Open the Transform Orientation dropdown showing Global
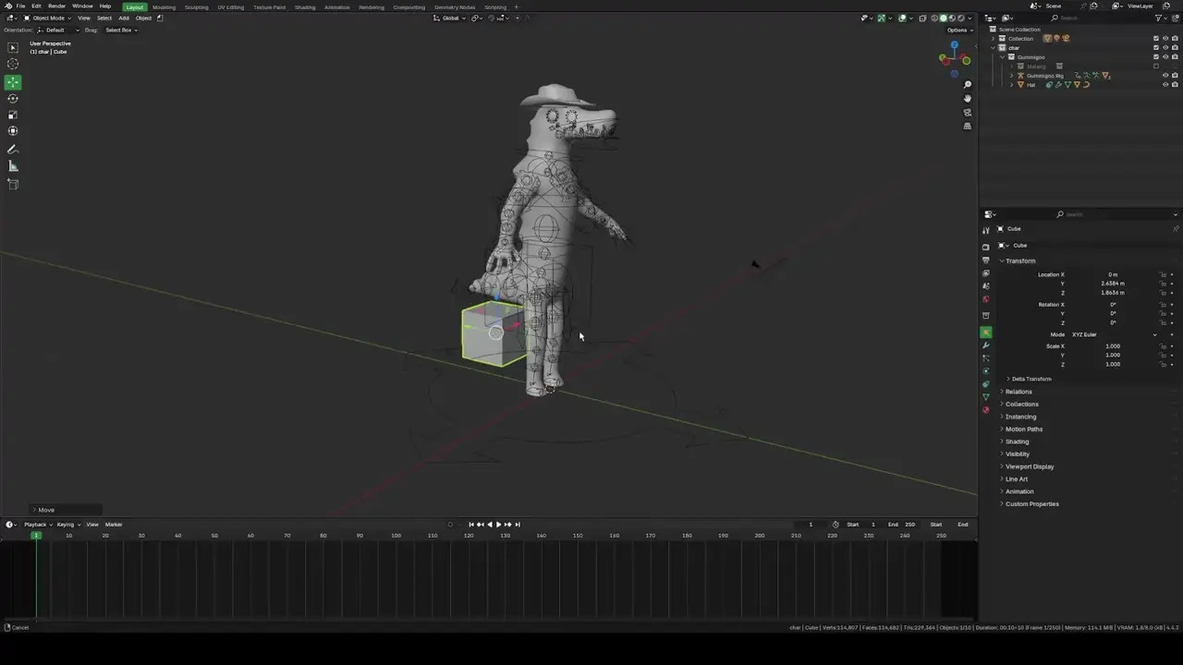 pos(451,18)
